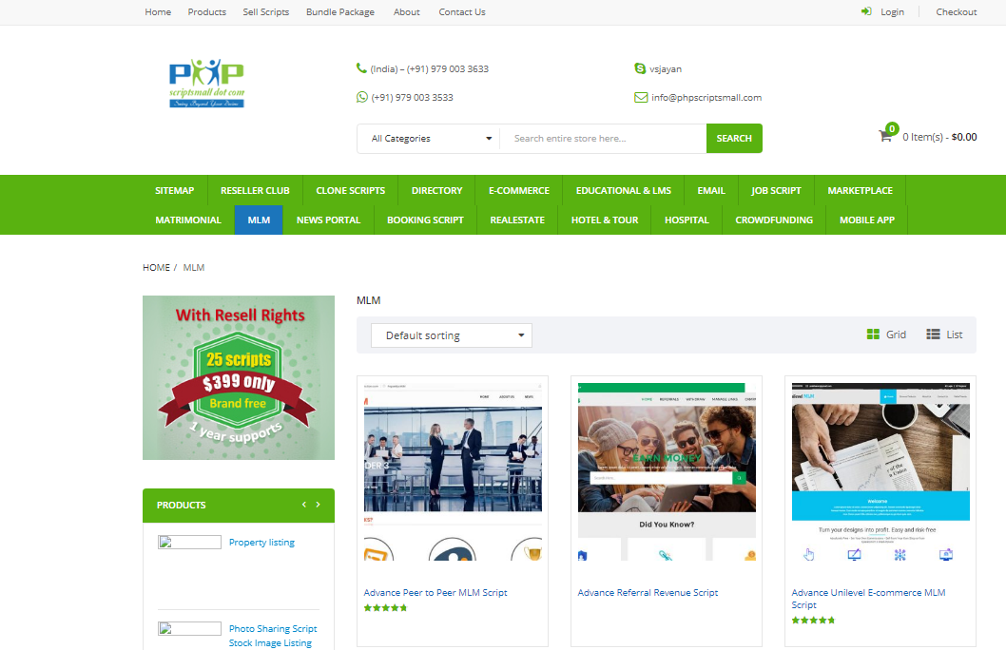Viewport: 1006px width, 650px height.
Task: Click the SEARCH button
Action: pyautogui.click(x=733, y=138)
